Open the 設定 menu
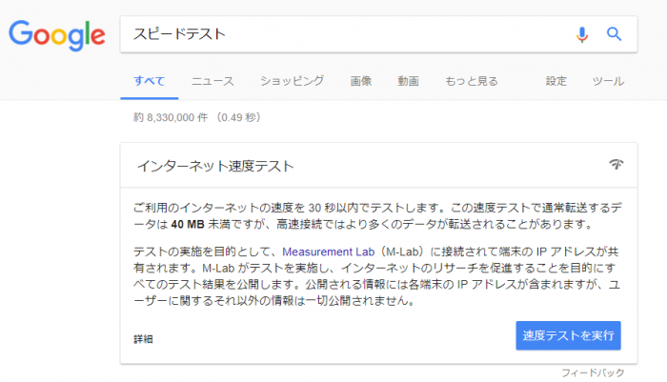 pyautogui.click(x=556, y=81)
